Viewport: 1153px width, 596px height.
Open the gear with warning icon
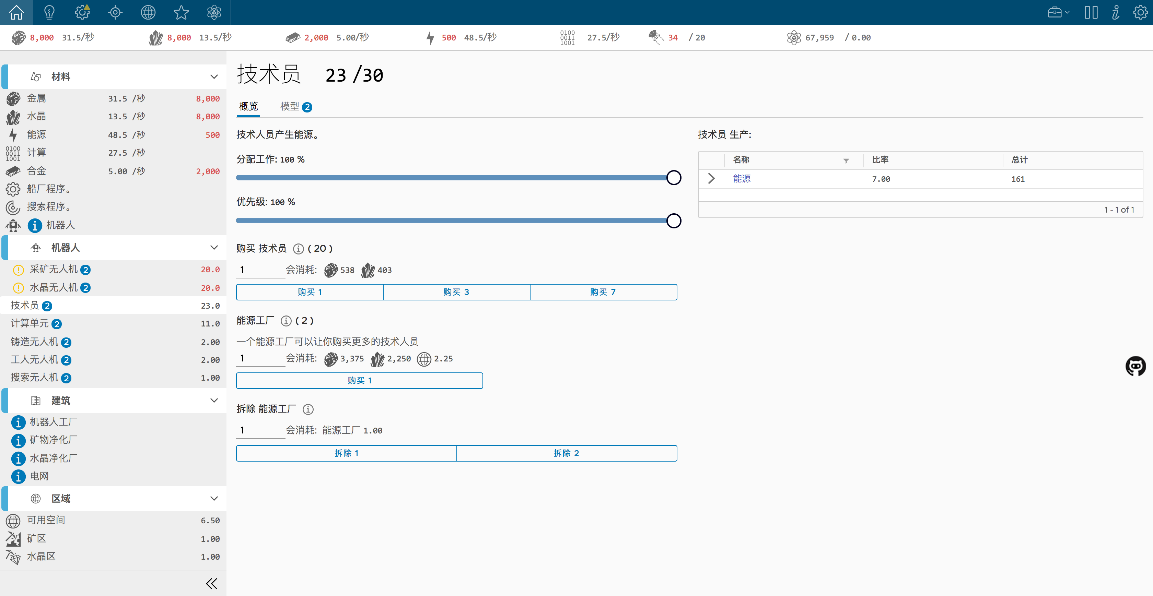pyautogui.click(x=82, y=12)
